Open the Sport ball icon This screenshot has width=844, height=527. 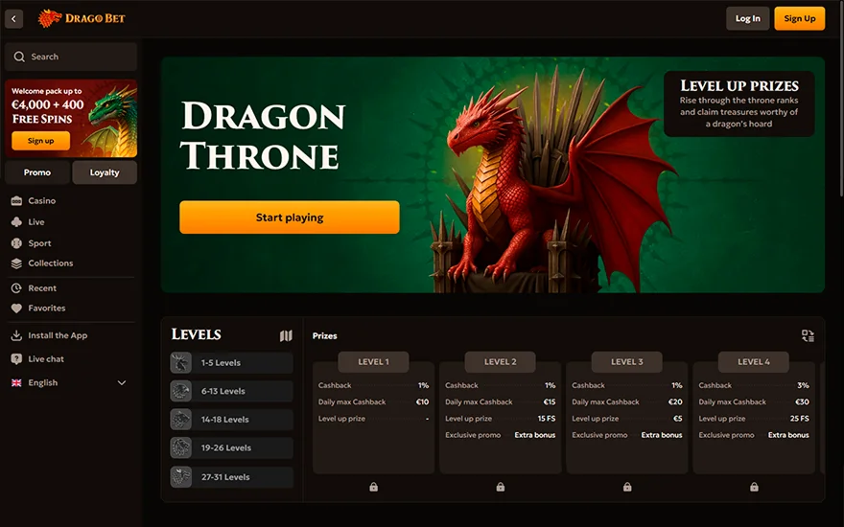tap(16, 243)
